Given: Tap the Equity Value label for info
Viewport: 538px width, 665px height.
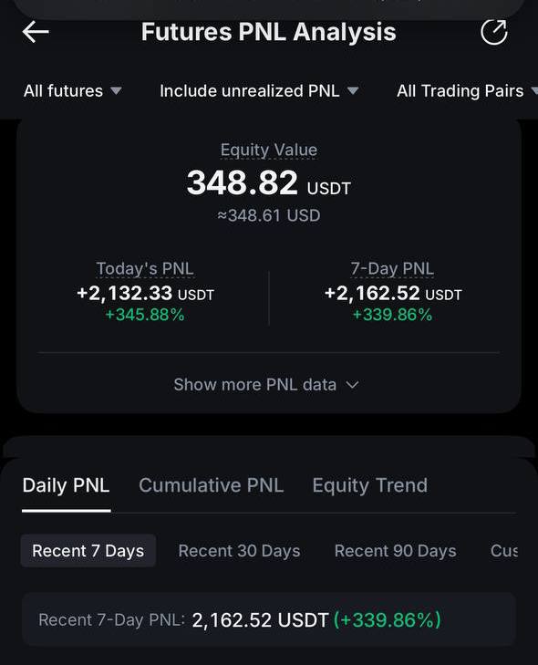Looking at the screenshot, I should (269, 151).
